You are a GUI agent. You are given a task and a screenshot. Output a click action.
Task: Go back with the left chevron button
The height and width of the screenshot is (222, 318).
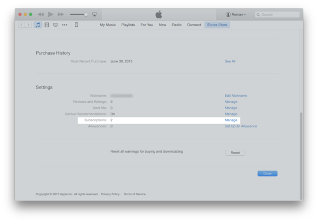point(21,25)
